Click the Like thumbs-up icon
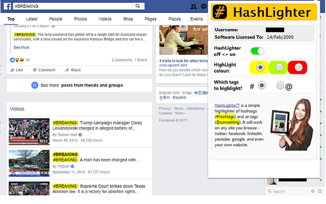Screen dimensions: 326x204 (12, 70)
